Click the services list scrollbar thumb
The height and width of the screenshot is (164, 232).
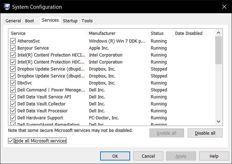218,50
